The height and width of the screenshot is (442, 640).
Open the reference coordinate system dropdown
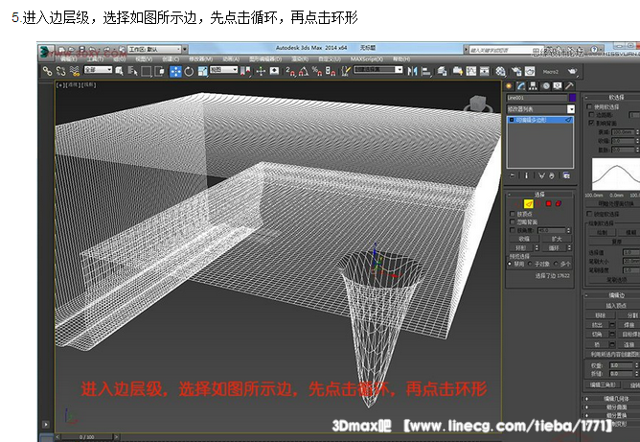coord(223,70)
